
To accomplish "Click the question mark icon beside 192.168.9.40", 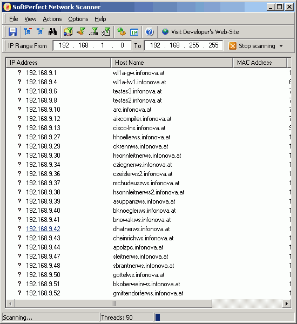I will pyautogui.click(x=19, y=210).
